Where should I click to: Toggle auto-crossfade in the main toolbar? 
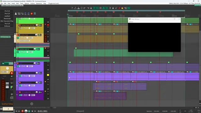point(94,8)
